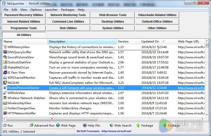Click the WifiHistoryView row icon
Screen dimensions: 211x136
coord(5,47)
